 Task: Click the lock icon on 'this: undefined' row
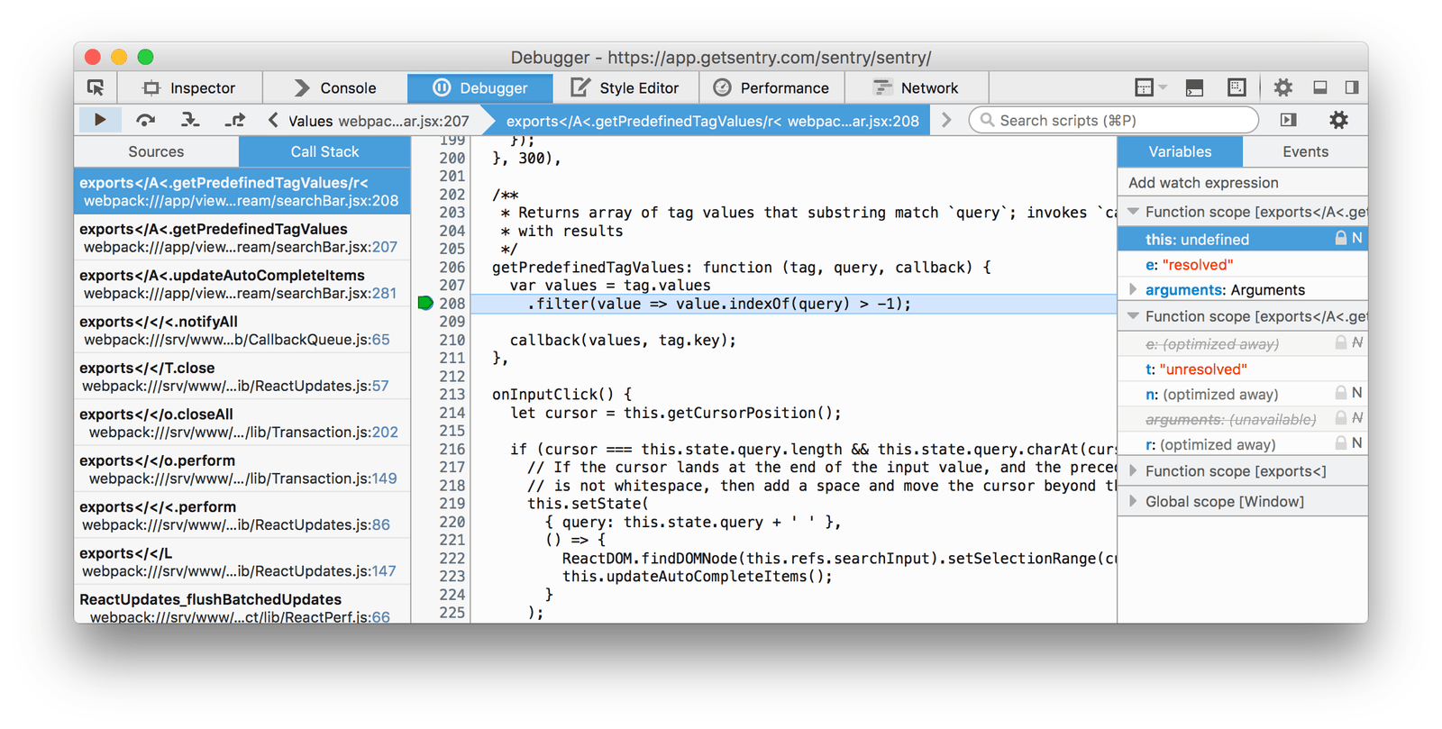(x=1341, y=239)
